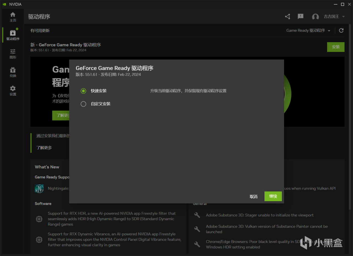Click chip icon beside RTX HDR item
353x256 pixels.
pyautogui.click(x=39, y=219)
